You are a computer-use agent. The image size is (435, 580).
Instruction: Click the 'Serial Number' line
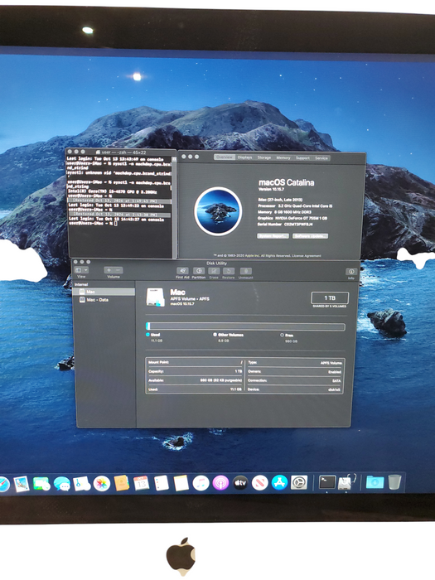pyautogui.click(x=285, y=225)
